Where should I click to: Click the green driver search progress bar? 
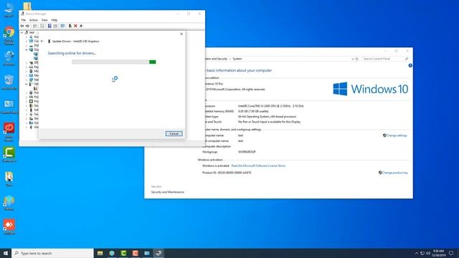click(x=114, y=62)
